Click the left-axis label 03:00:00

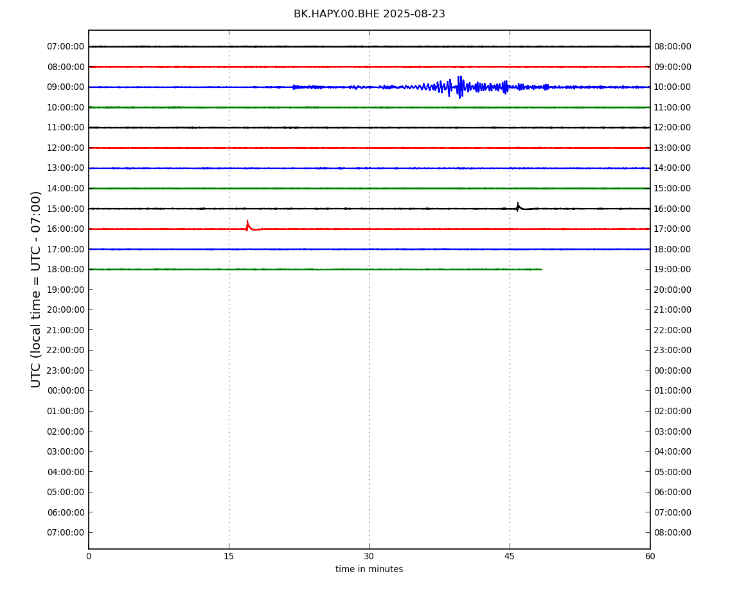pyautogui.click(x=66, y=452)
